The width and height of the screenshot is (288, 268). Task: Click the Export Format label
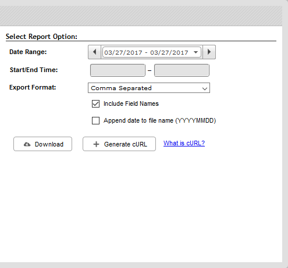33,87
